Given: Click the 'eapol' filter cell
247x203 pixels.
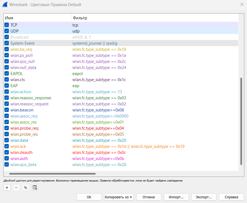Looking at the screenshot, I should click(77, 74).
